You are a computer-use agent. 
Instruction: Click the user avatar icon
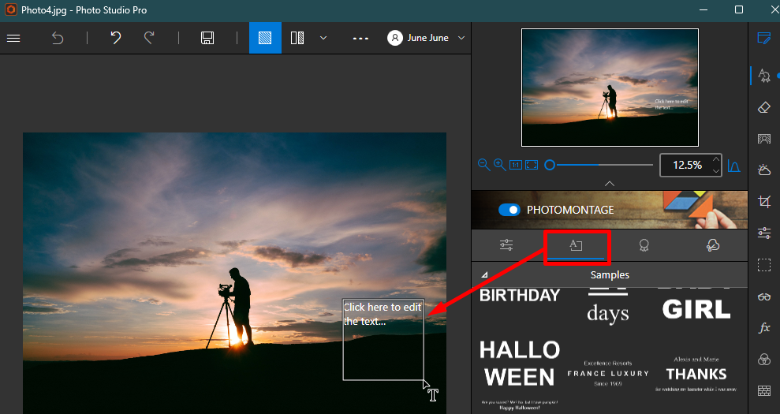click(x=395, y=38)
